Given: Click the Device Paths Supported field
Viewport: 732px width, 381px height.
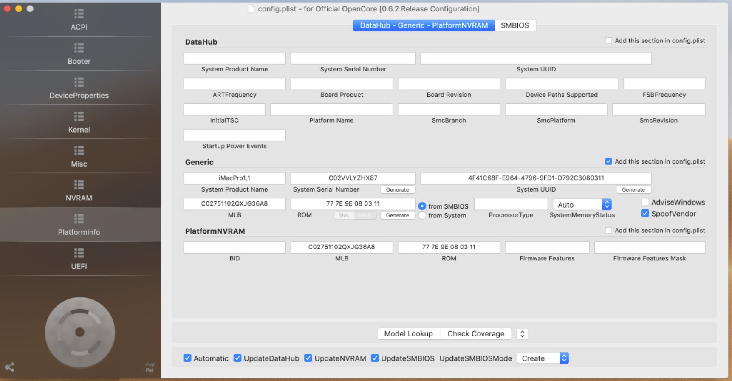Looking at the screenshot, I should (x=562, y=84).
